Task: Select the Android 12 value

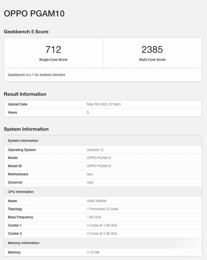Action: coord(95,150)
